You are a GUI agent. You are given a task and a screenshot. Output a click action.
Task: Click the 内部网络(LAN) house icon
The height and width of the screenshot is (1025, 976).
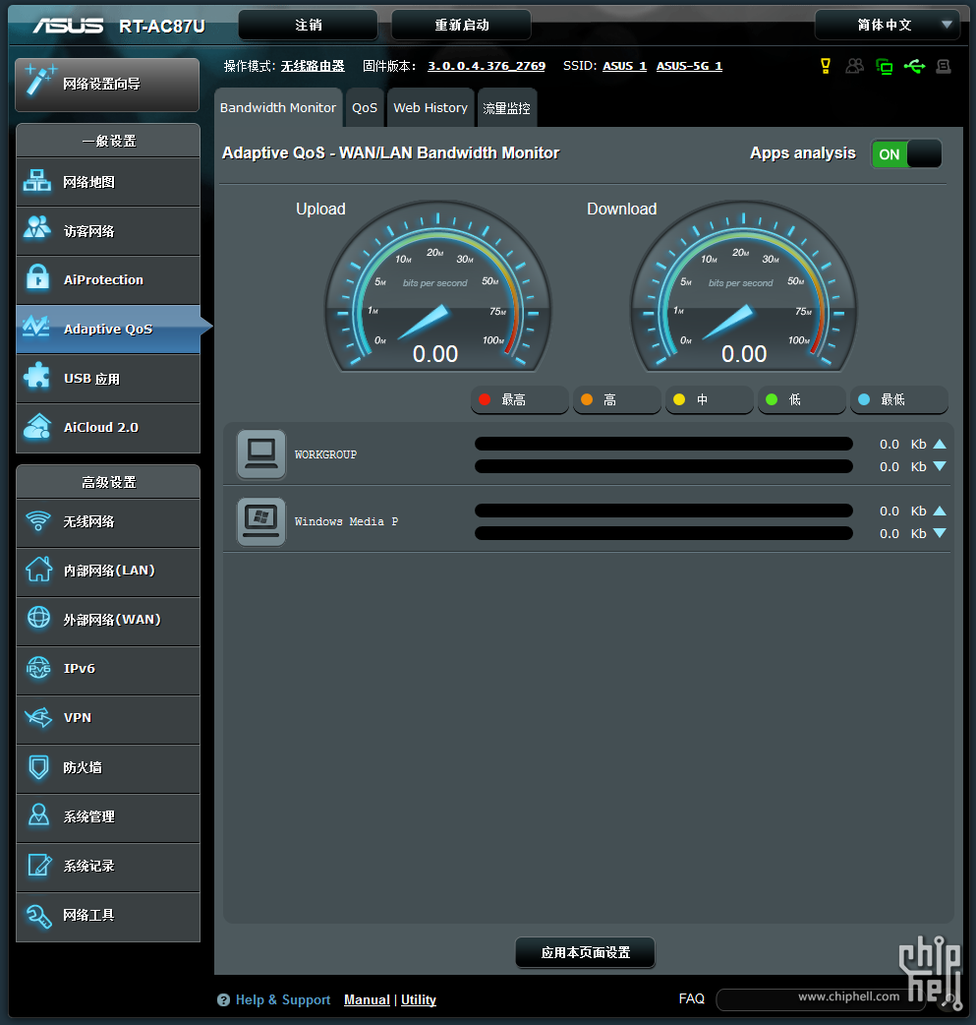pos(38,570)
